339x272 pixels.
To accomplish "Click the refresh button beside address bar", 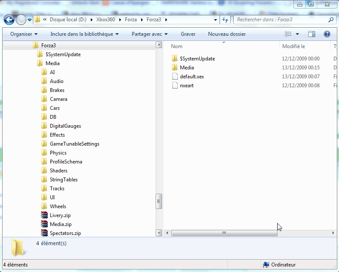I will pos(225,20).
